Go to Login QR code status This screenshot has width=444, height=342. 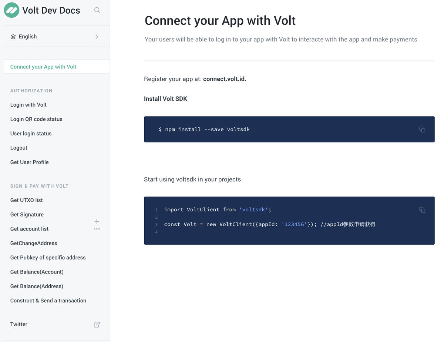tap(36, 119)
